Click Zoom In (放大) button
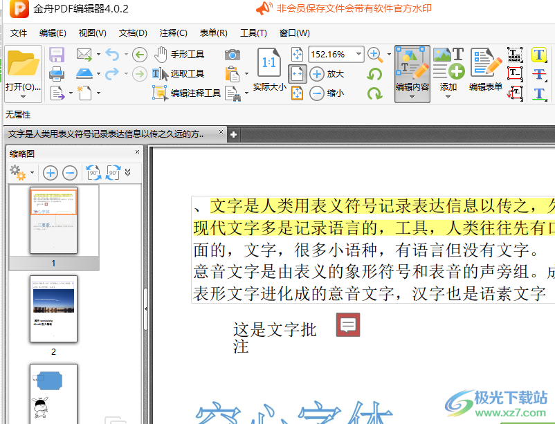The height and width of the screenshot is (424, 555). click(327, 74)
